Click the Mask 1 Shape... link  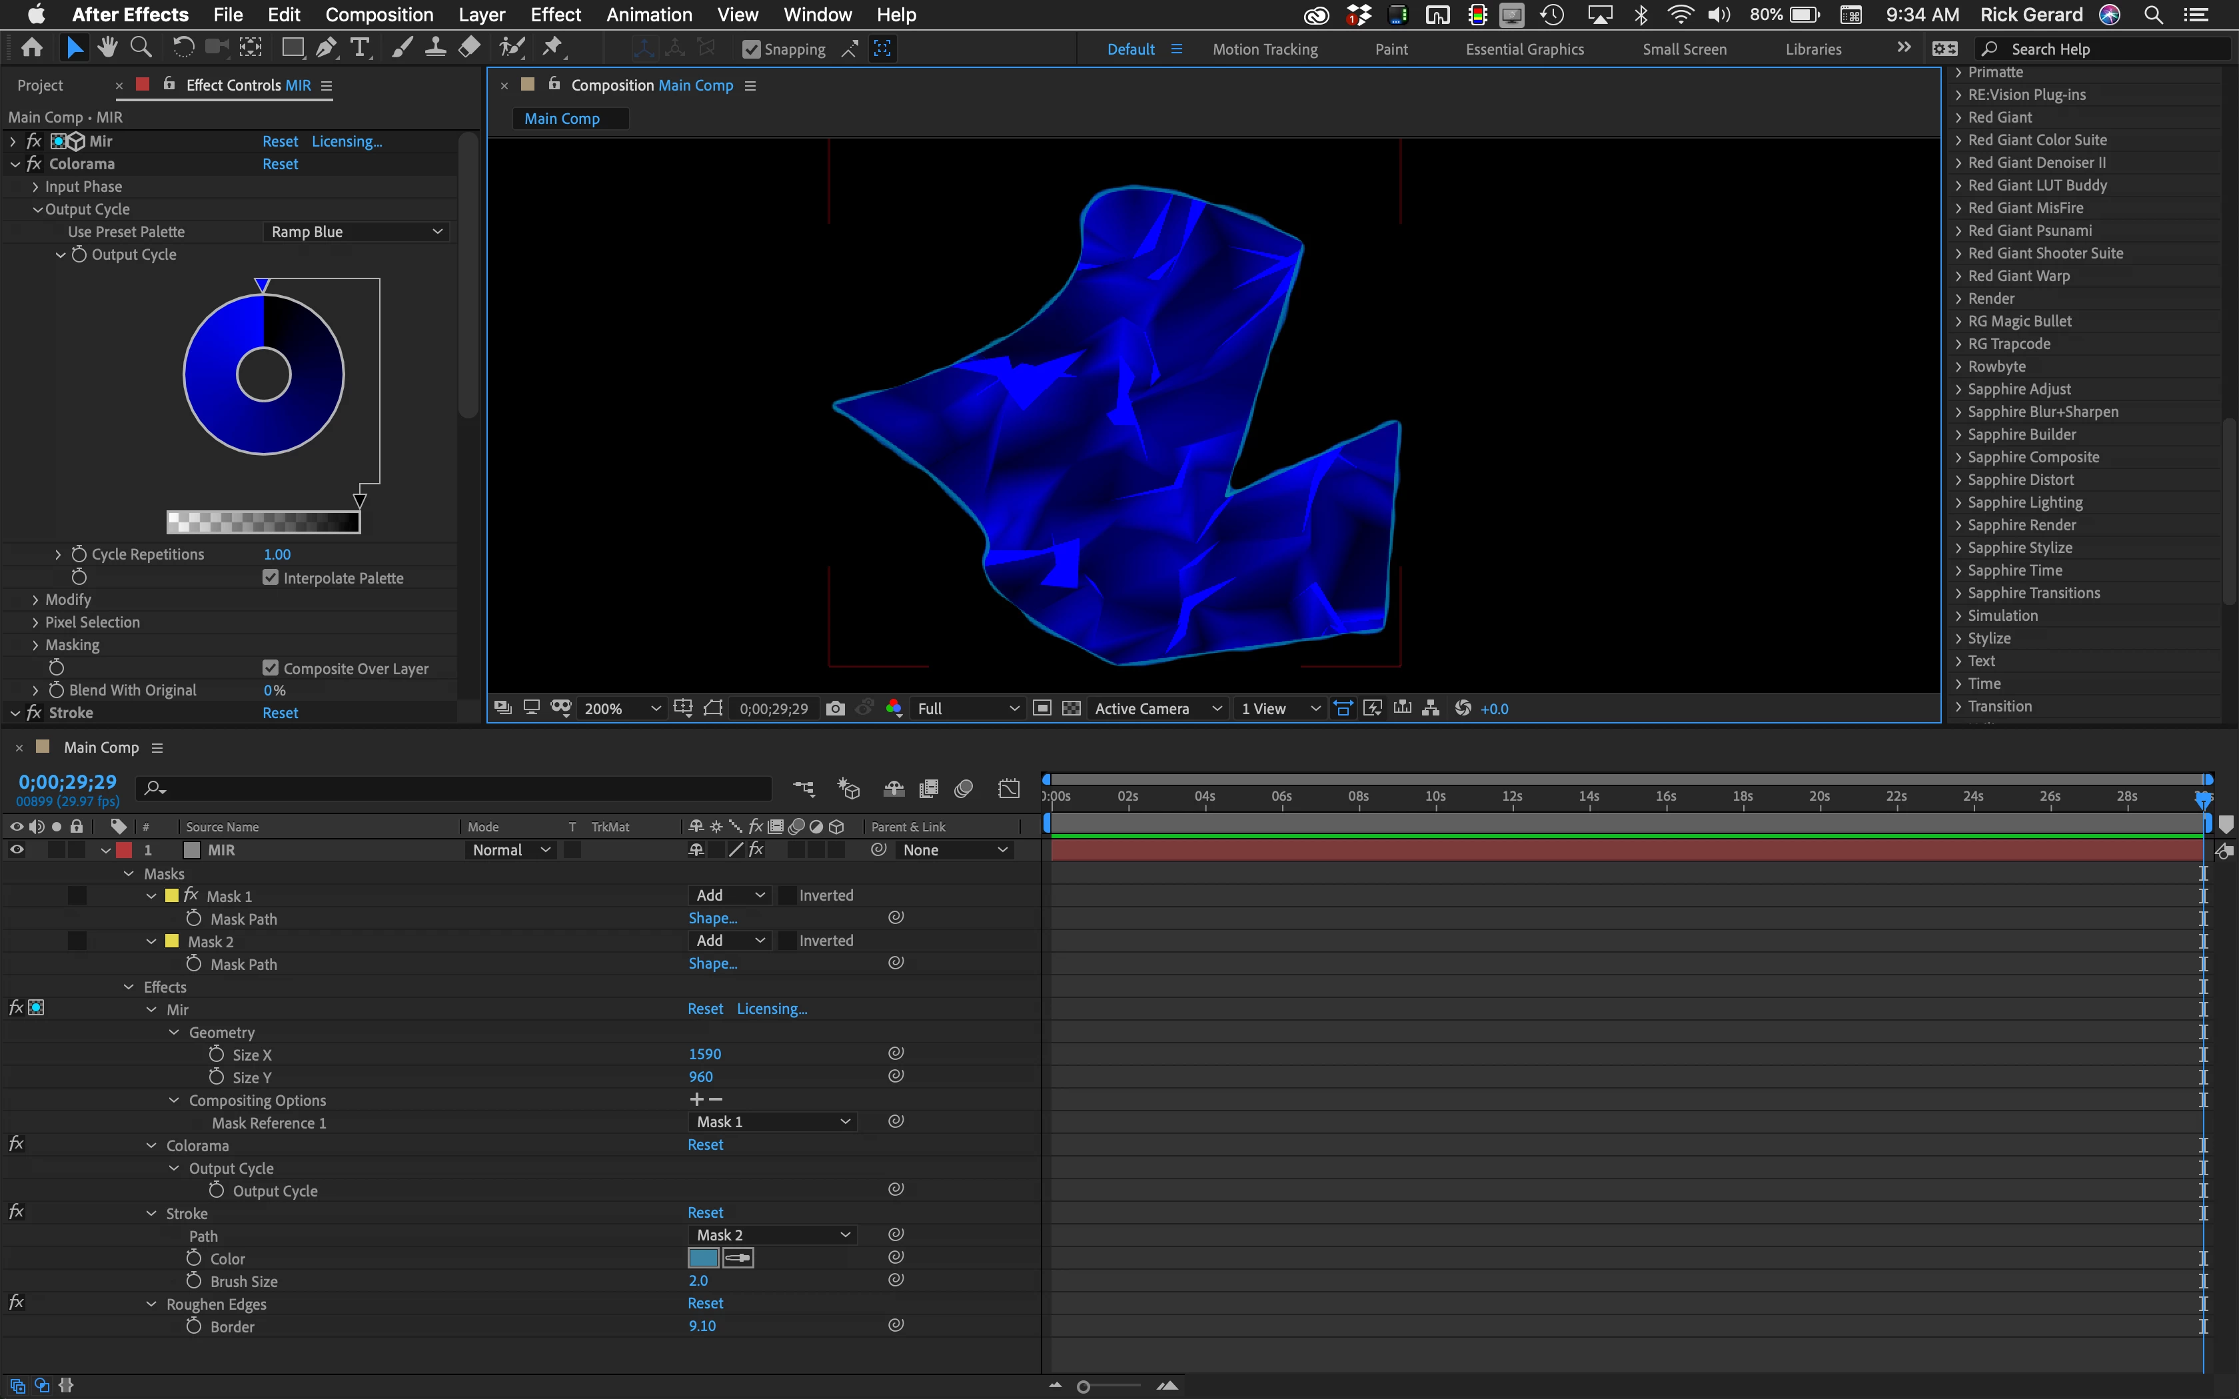(712, 918)
